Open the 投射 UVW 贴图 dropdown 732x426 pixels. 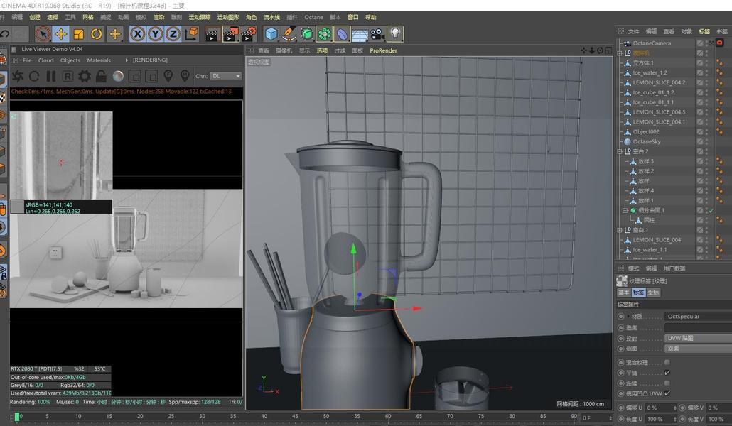(698, 338)
